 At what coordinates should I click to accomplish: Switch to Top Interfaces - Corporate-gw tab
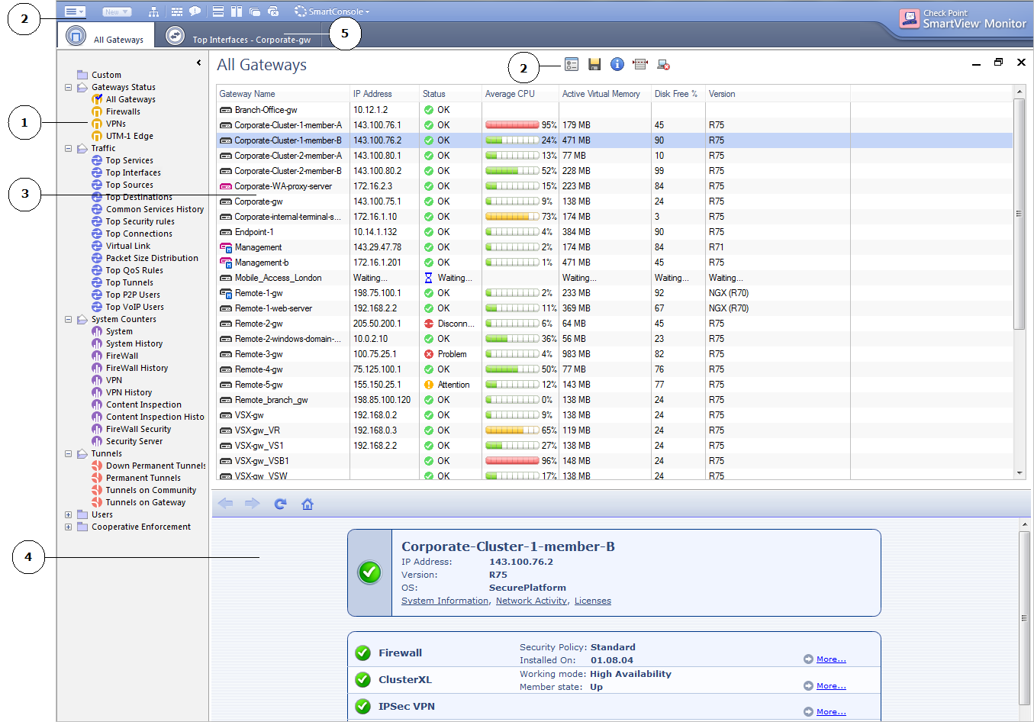(238, 36)
